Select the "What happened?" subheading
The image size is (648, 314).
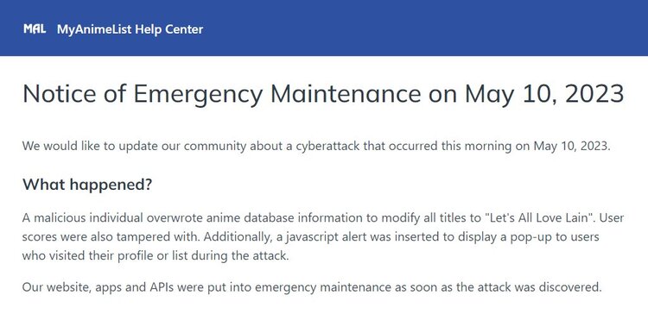(87, 185)
